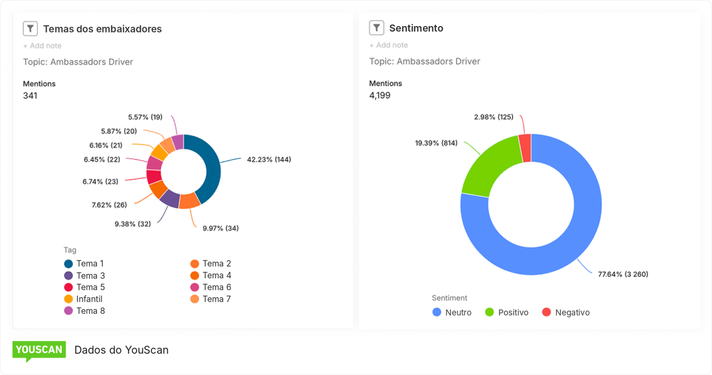Toggle the Infantil legend entry
Screen dimensions: 712x375
pyautogui.click(x=83, y=299)
